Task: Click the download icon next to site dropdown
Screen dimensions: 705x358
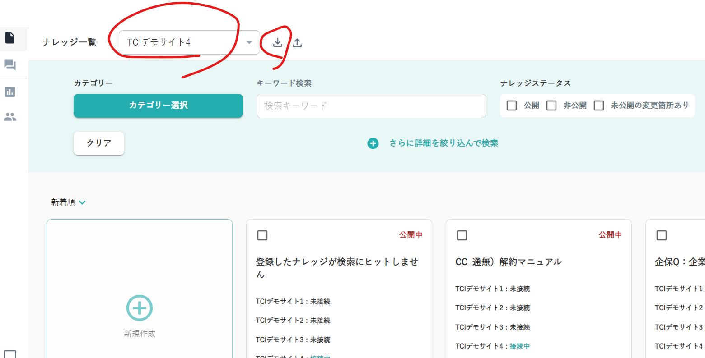Action: (x=278, y=42)
